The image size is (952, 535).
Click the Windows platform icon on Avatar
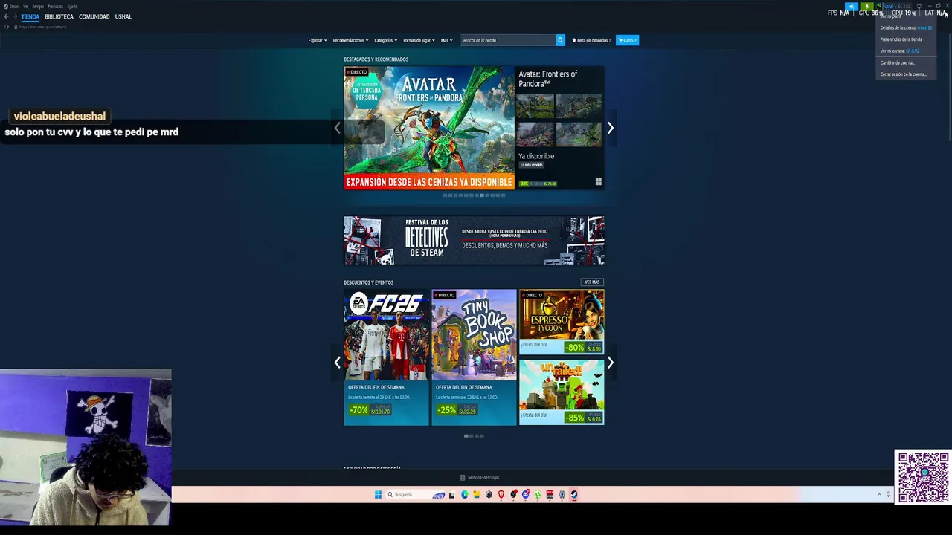[598, 182]
